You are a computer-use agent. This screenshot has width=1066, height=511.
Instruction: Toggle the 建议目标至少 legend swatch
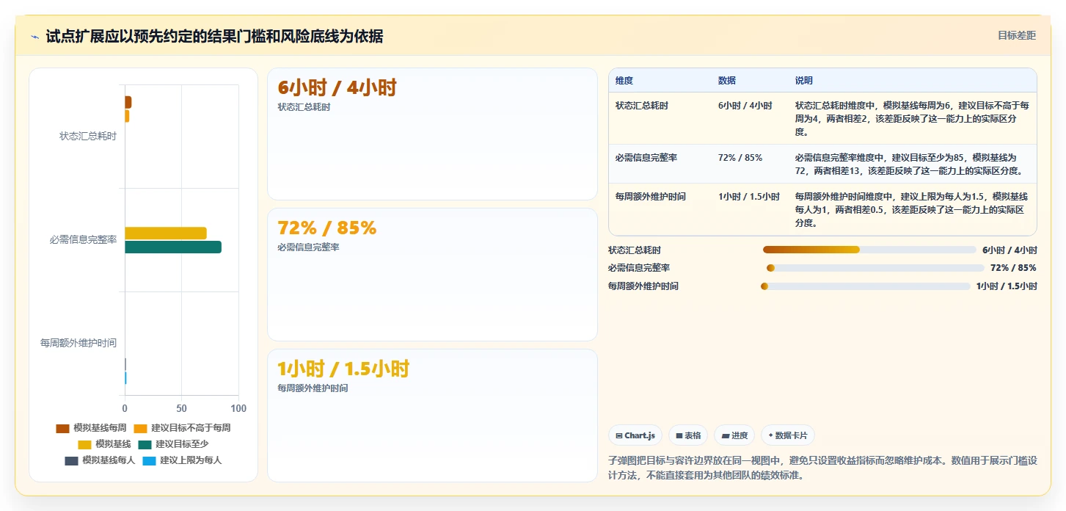click(x=145, y=444)
